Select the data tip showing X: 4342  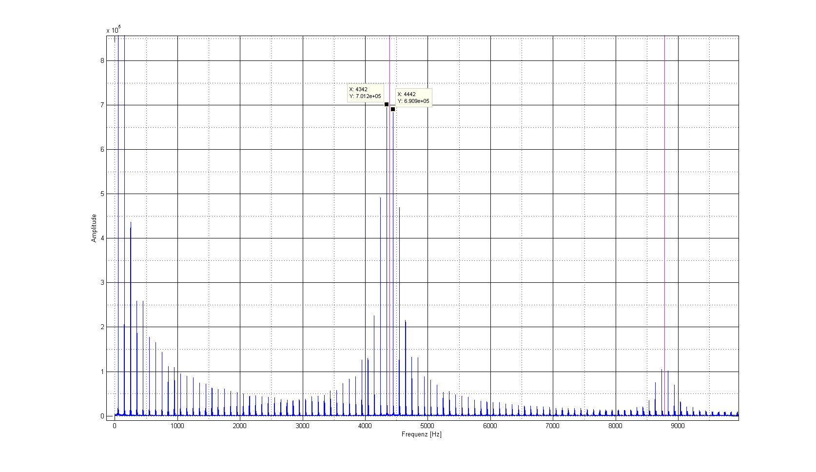pyautogui.click(x=365, y=93)
